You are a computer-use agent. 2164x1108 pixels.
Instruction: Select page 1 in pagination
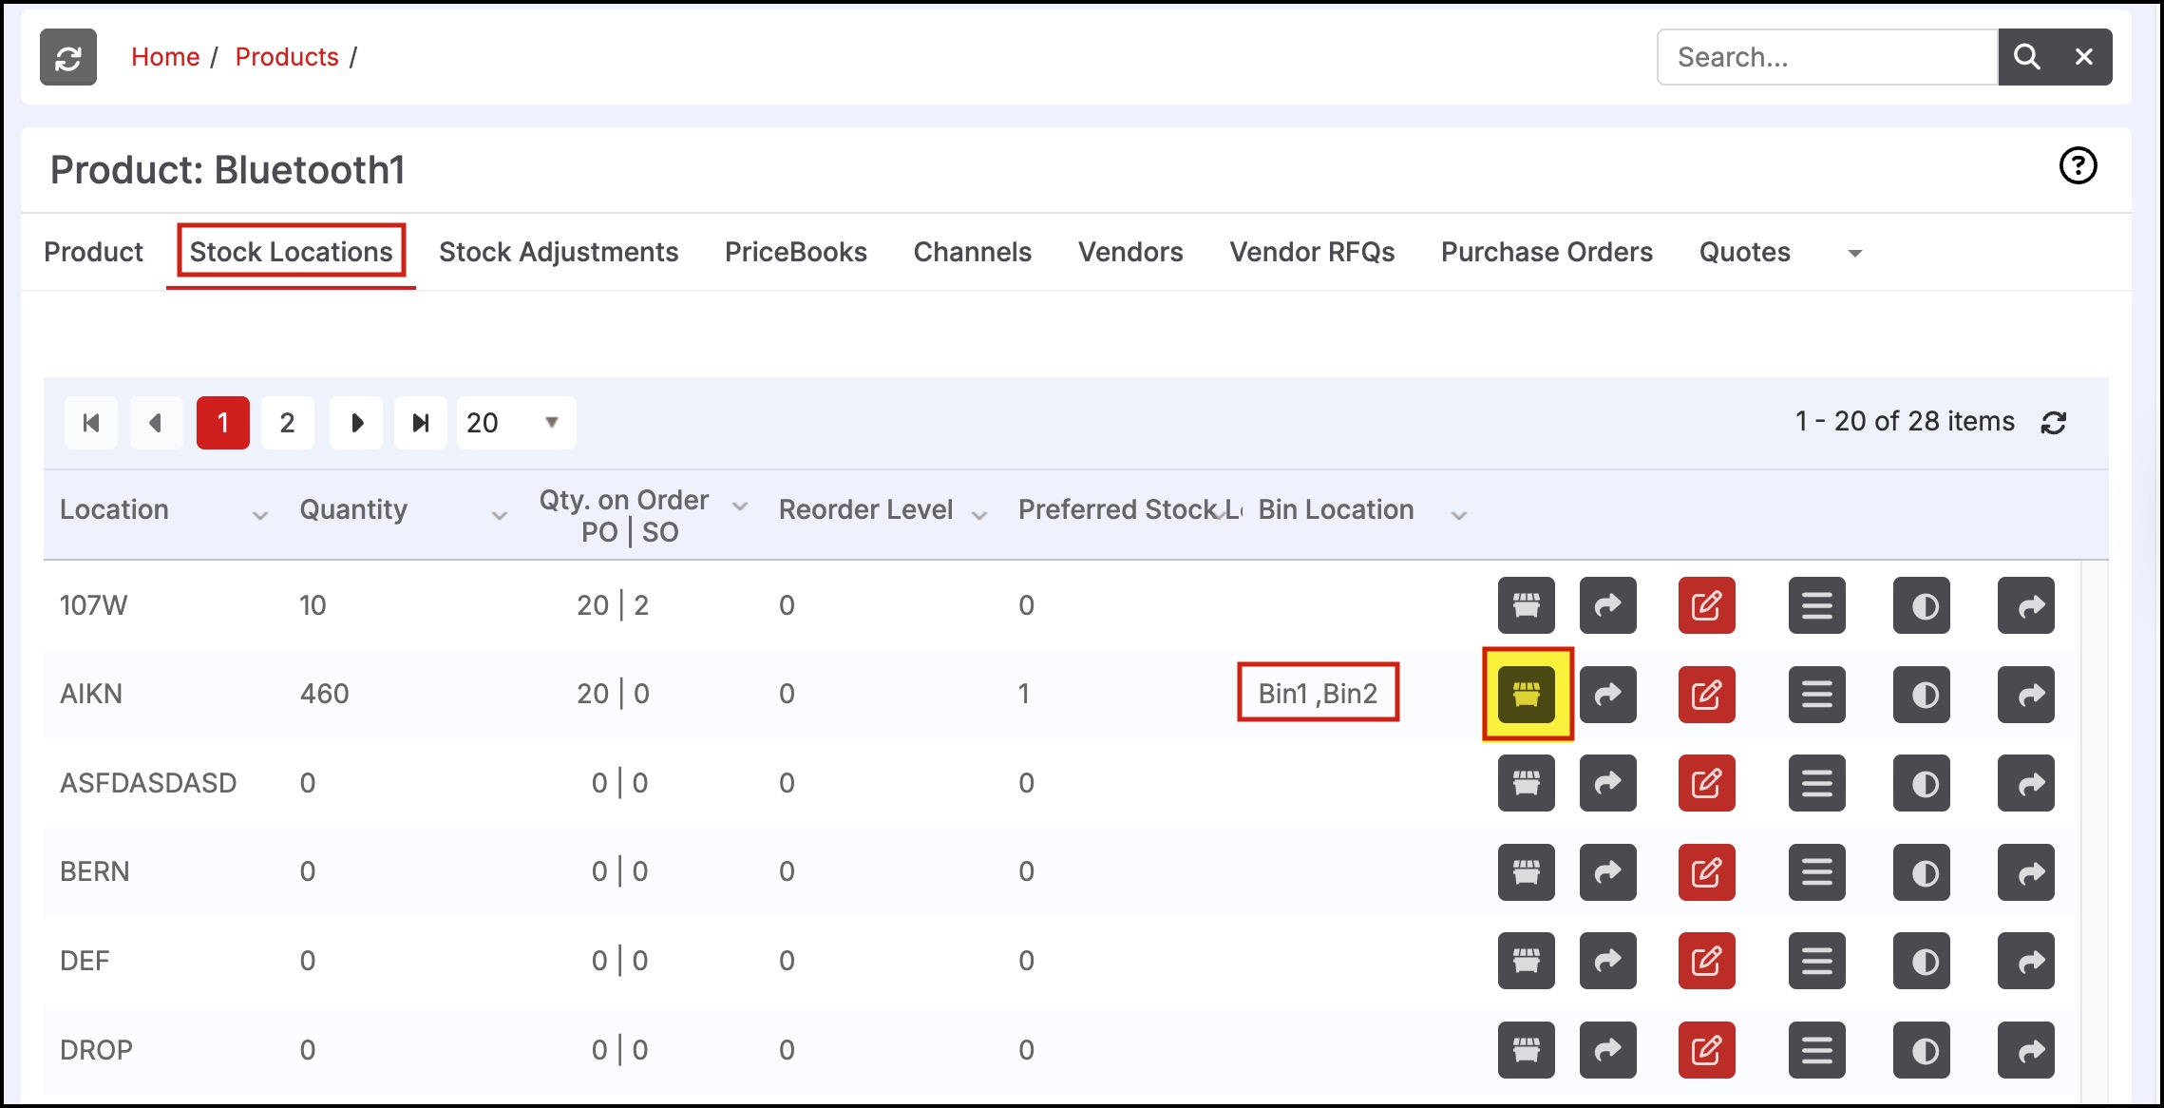[x=223, y=423]
